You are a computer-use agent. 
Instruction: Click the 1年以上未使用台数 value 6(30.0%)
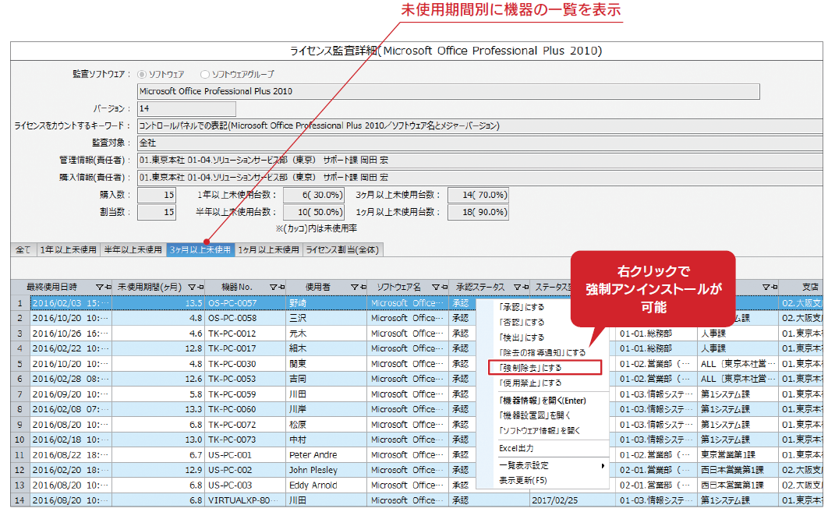[x=313, y=196]
